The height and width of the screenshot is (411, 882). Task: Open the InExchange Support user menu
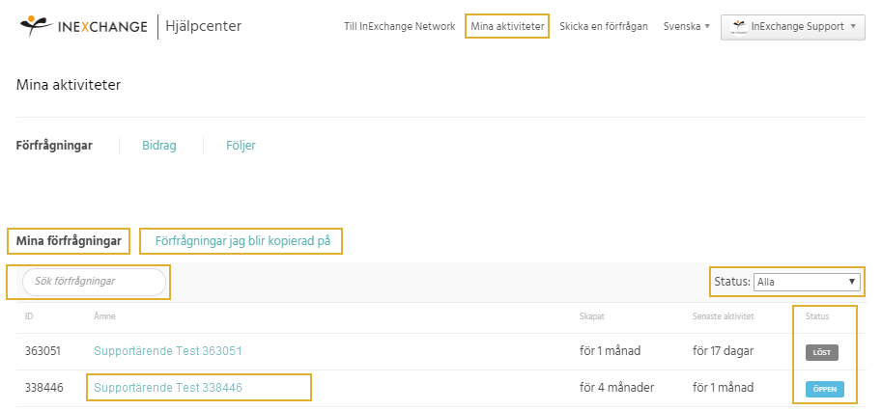click(792, 26)
